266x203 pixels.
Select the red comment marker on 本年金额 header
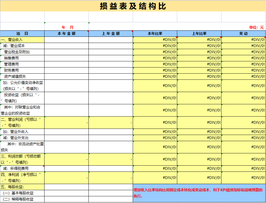[87, 31]
